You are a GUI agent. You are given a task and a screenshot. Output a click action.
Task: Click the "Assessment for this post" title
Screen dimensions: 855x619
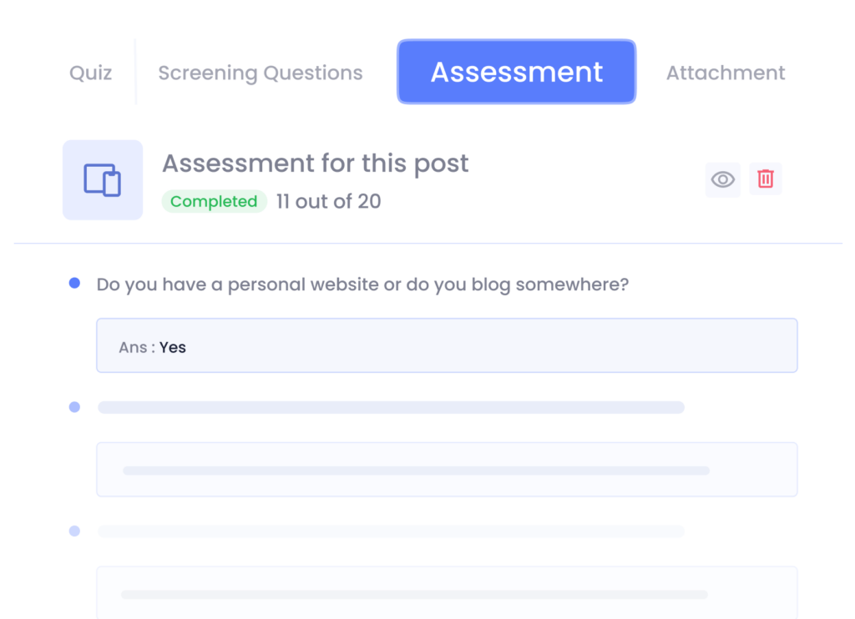315,164
